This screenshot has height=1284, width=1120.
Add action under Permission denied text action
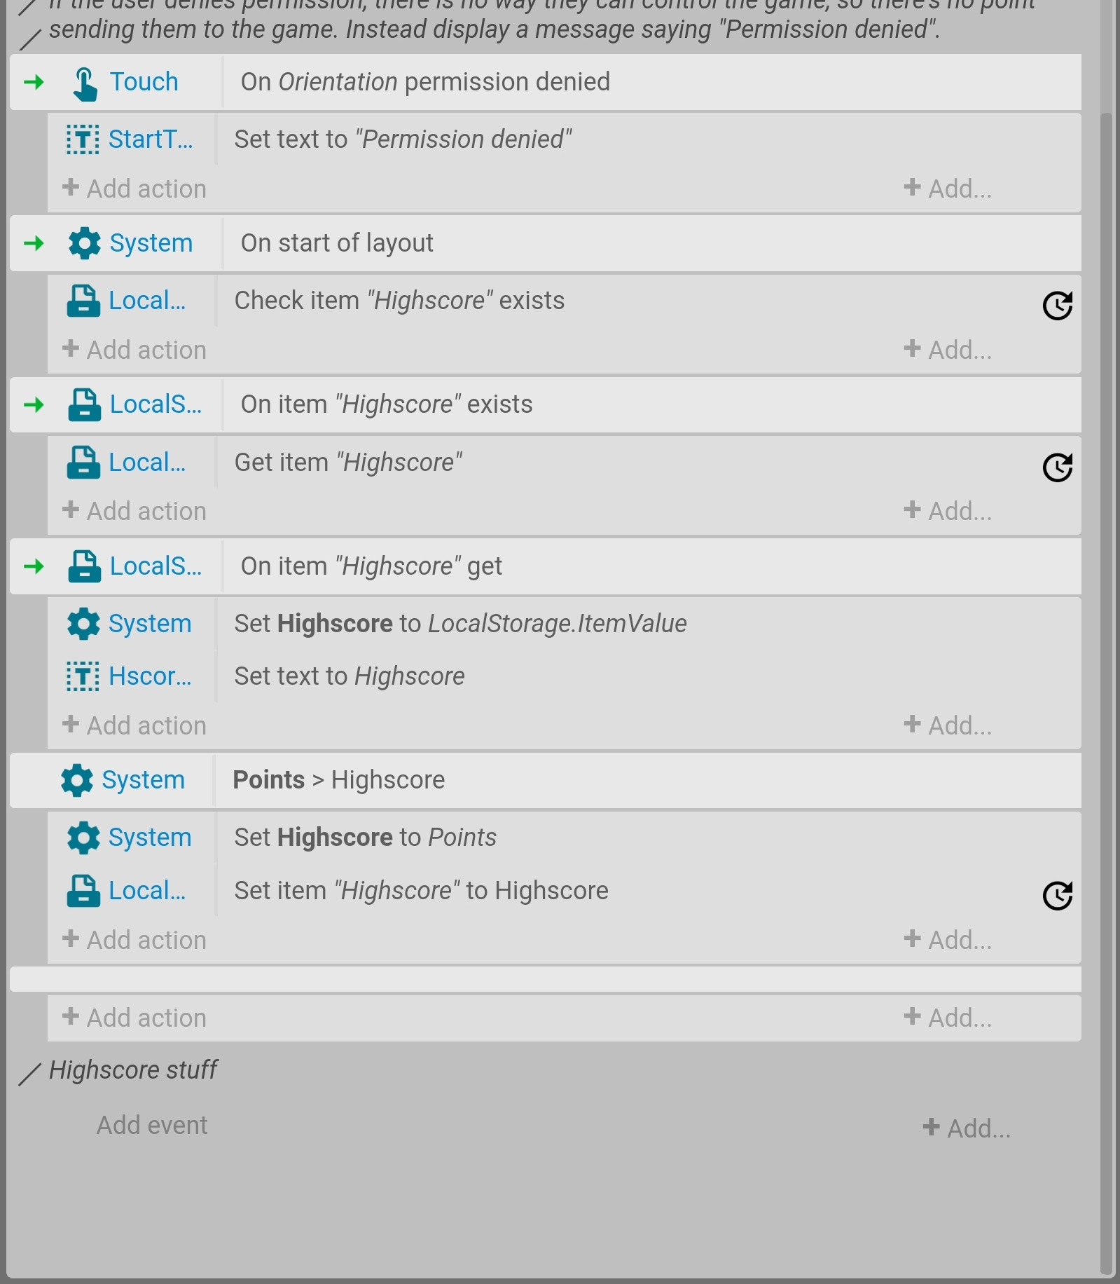134,189
